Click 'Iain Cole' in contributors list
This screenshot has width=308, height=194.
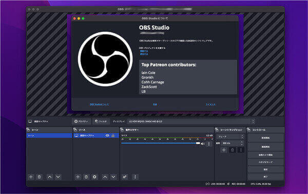pyautogui.click(x=148, y=73)
